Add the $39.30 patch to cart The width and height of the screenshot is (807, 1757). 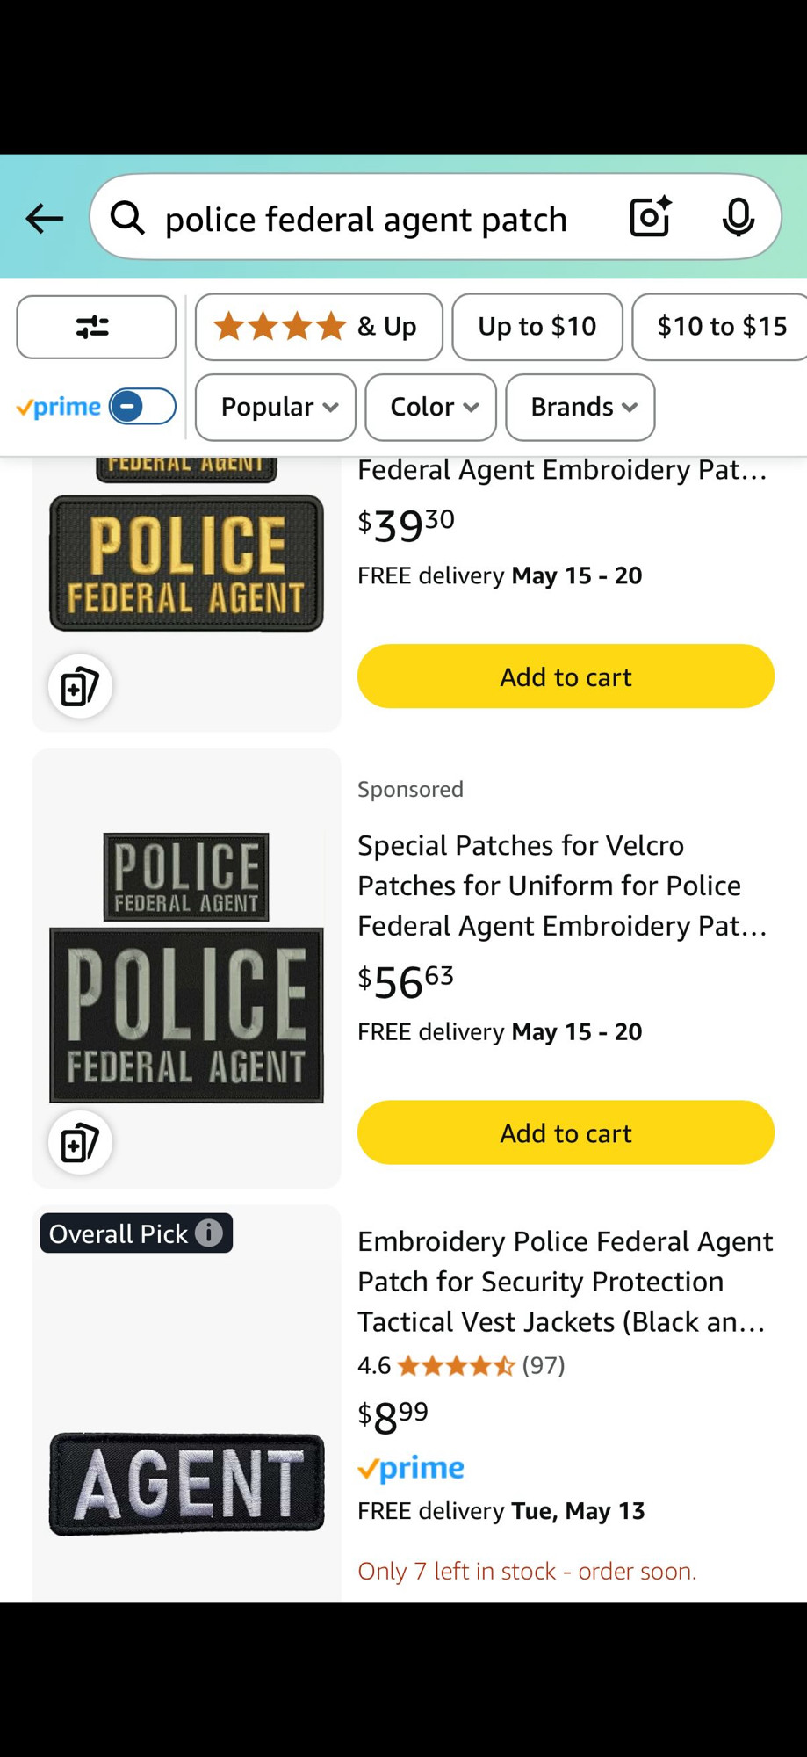(566, 676)
